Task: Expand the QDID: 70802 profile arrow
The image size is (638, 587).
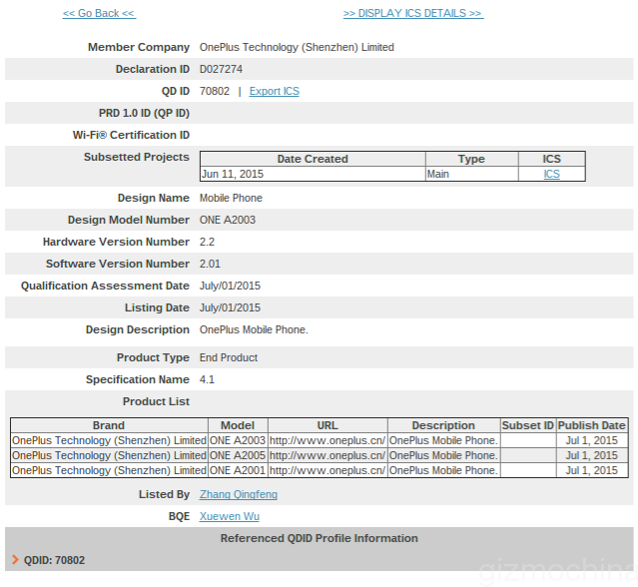Action: tap(15, 560)
